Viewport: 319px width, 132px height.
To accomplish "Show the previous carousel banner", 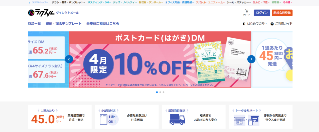I will 69,59.
